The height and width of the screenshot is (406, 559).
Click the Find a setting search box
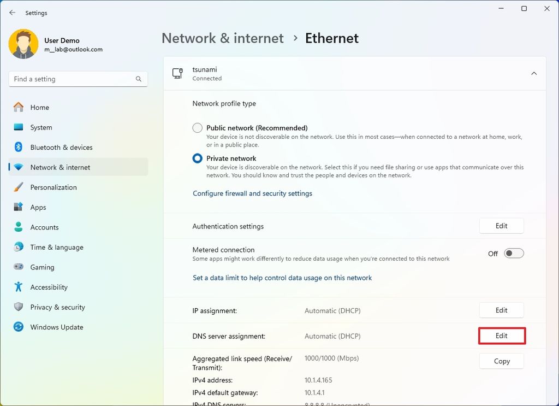pyautogui.click(x=78, y=79)
